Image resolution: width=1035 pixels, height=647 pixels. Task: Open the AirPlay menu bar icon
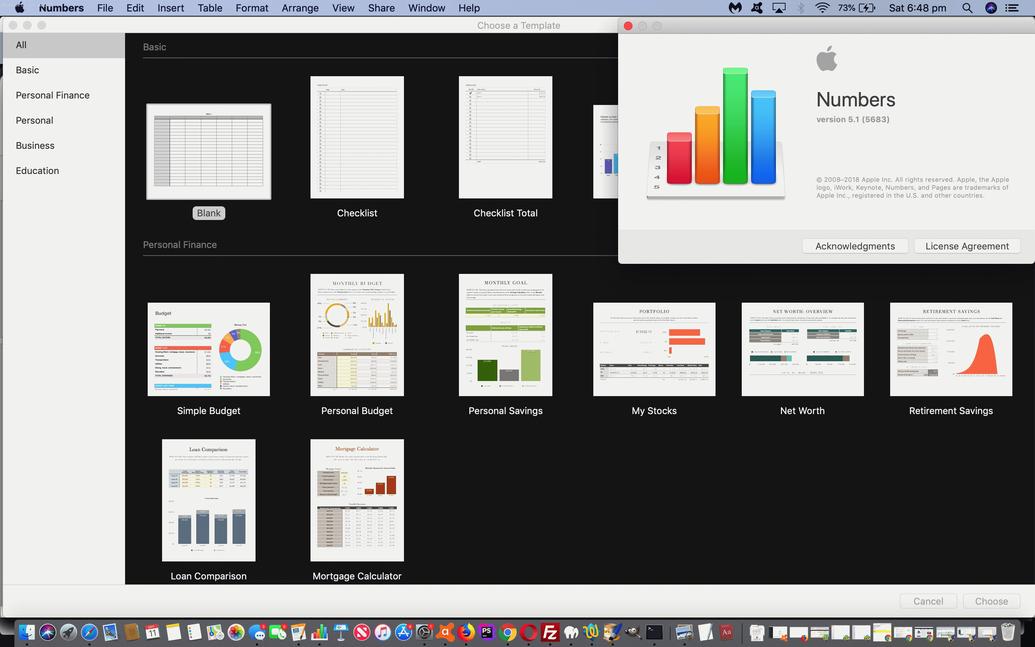coord(779,8)
